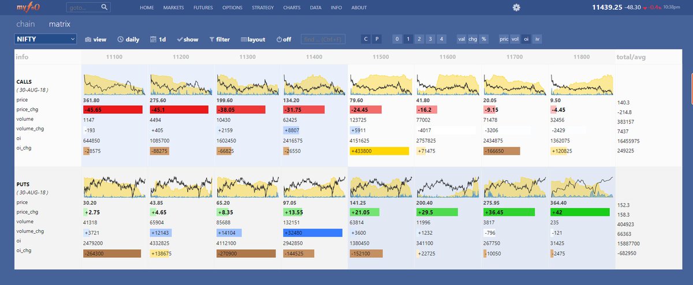Screen dimensions: 693x285
Task: Click the brown -264300 oi change bar
Action: point(112,253)
